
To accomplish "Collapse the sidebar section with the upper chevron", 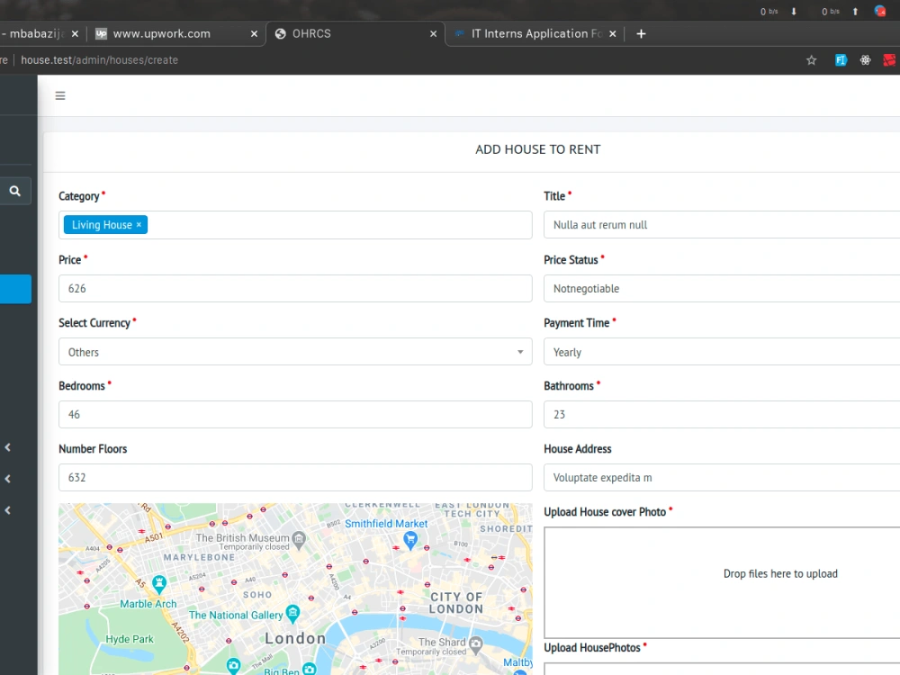I will coord(7,447).
